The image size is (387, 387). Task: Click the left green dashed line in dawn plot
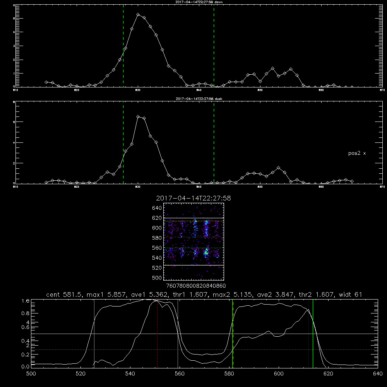point(123,46)
